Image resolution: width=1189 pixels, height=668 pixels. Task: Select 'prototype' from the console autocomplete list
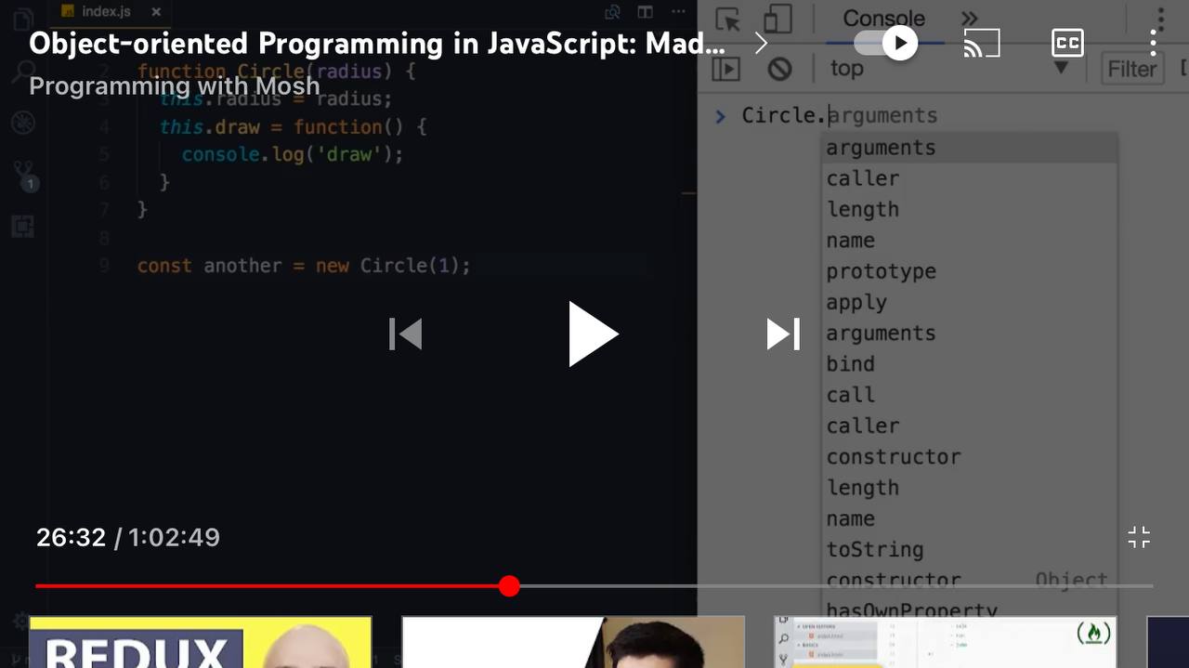881,270
